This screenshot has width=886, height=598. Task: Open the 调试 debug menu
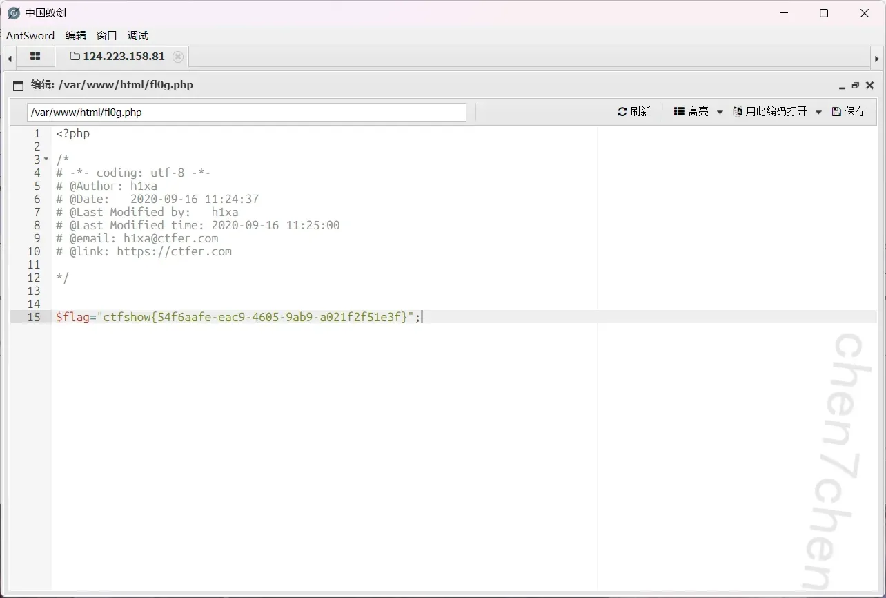click(138, 36)
